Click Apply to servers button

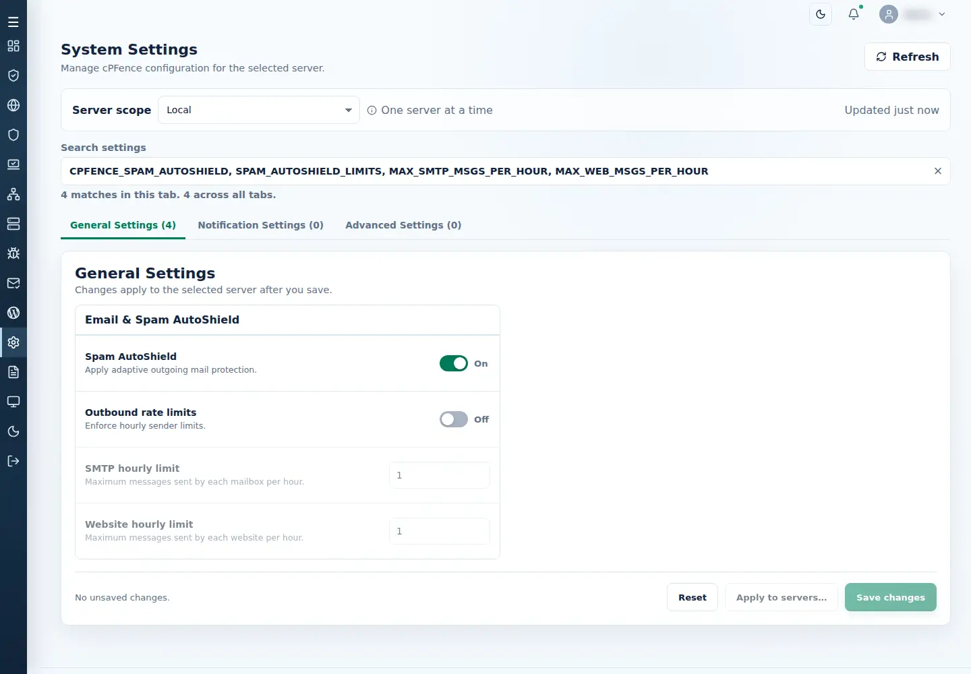782,597
